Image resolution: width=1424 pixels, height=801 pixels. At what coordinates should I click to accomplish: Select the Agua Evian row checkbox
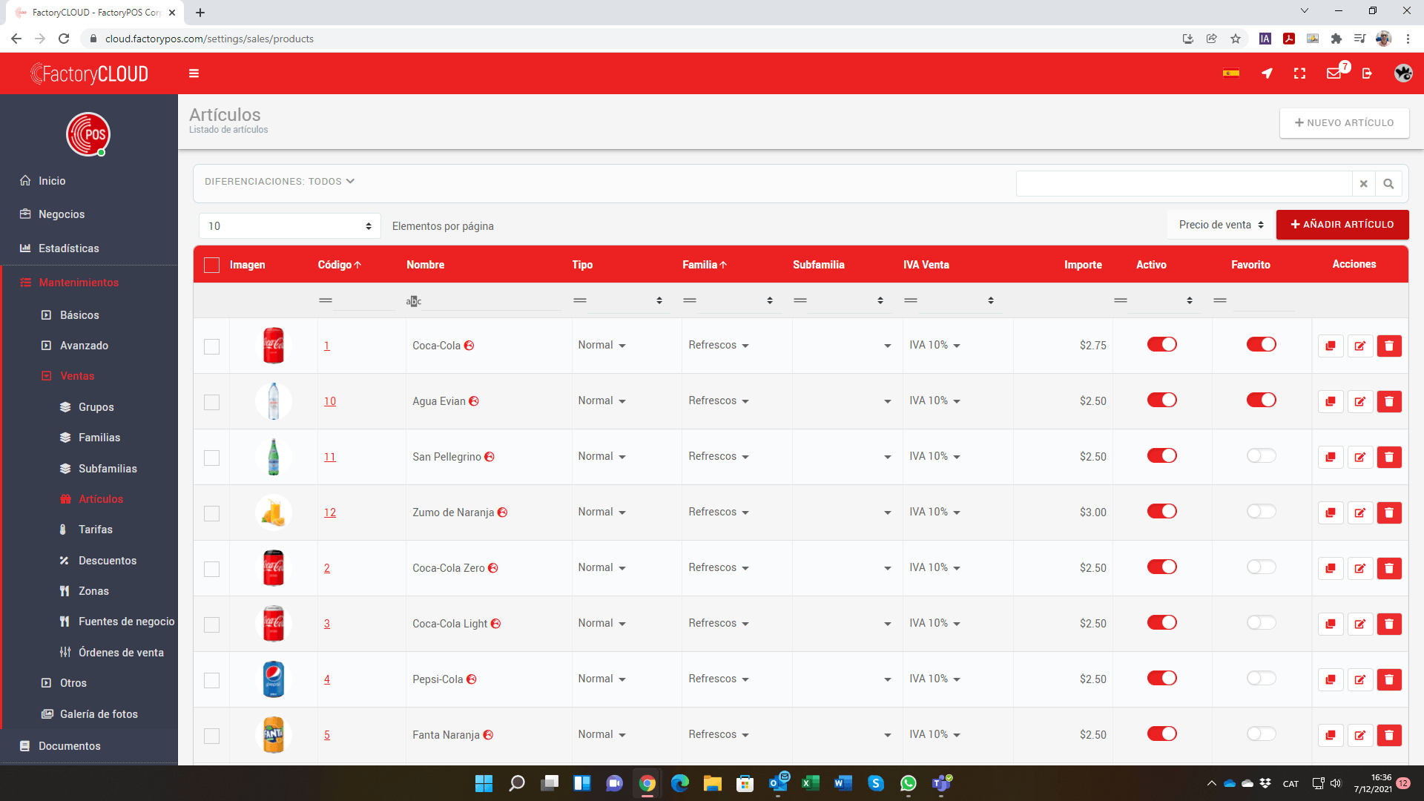(212, 402)
